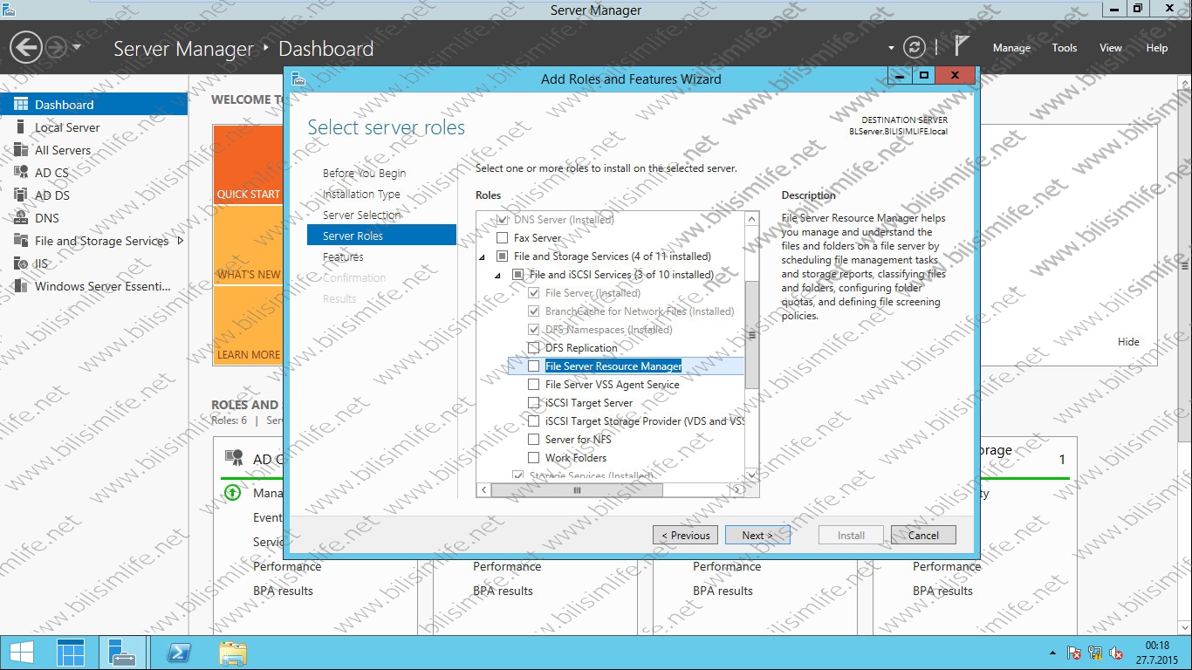Click the green manageability status icon
This screenshot has height=670, width=1192.
click(232, 493)
